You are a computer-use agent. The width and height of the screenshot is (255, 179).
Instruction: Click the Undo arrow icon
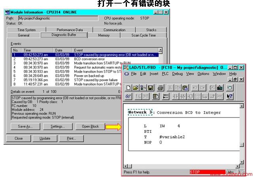[195, 88]
